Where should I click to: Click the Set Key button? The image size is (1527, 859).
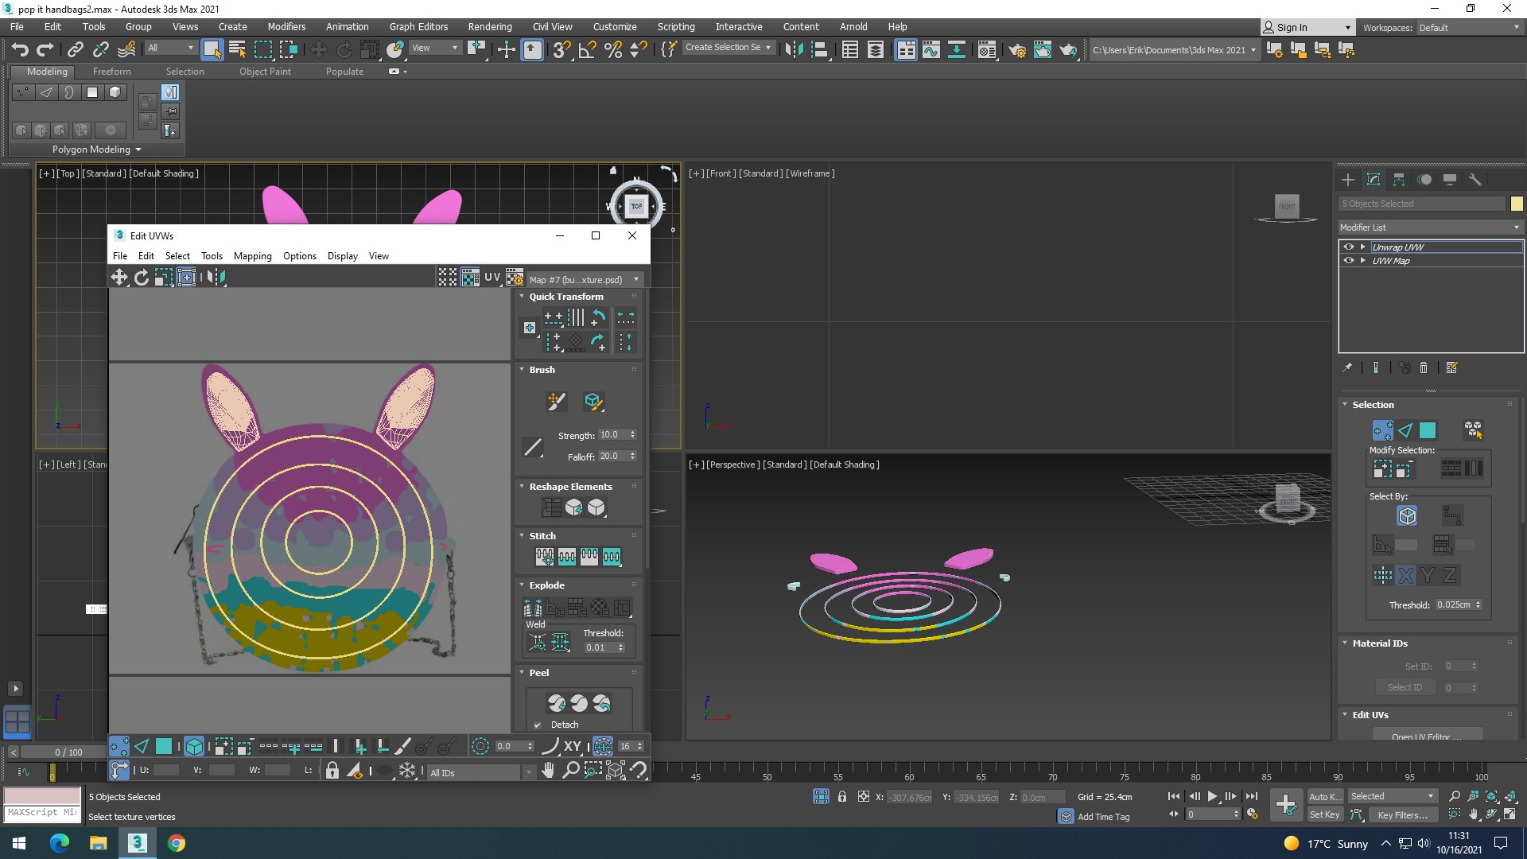[x=1325, y=815]
